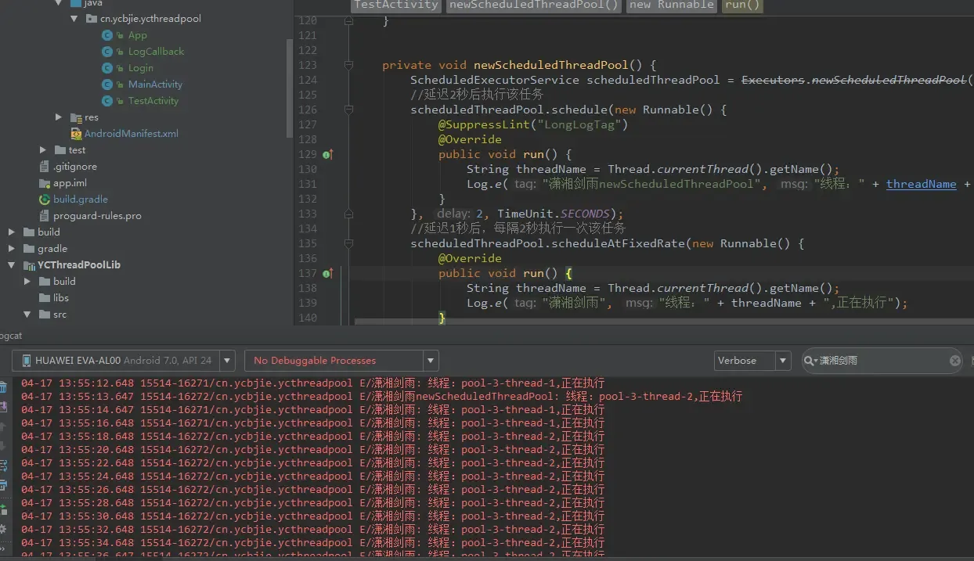Click the underlined threadName variable
This screenshot has height=561, width=974.
(921, 185)
